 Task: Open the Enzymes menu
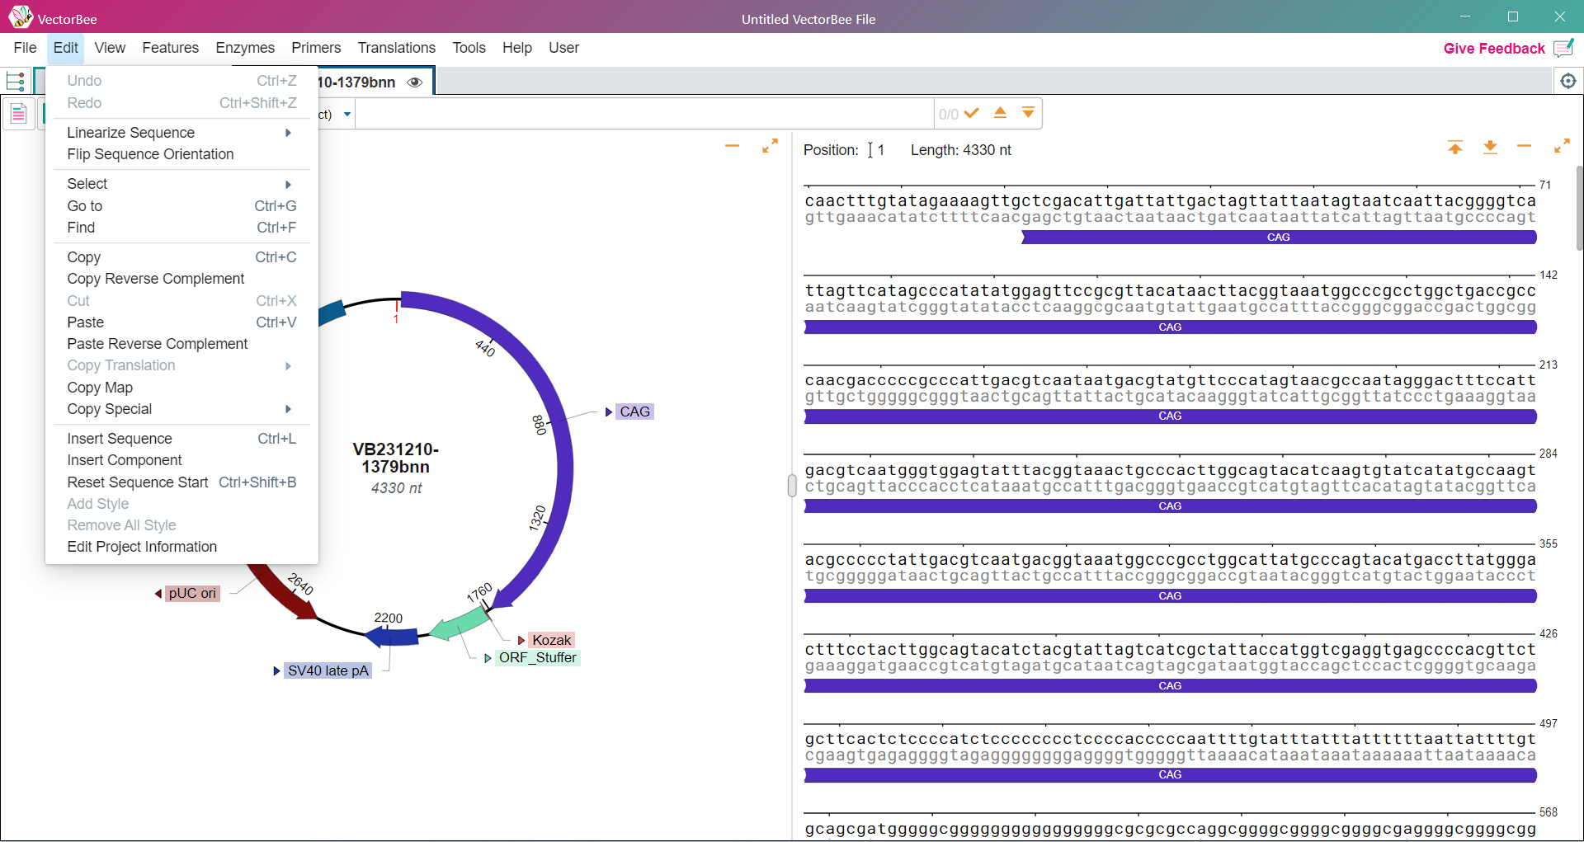click(244, 48)
